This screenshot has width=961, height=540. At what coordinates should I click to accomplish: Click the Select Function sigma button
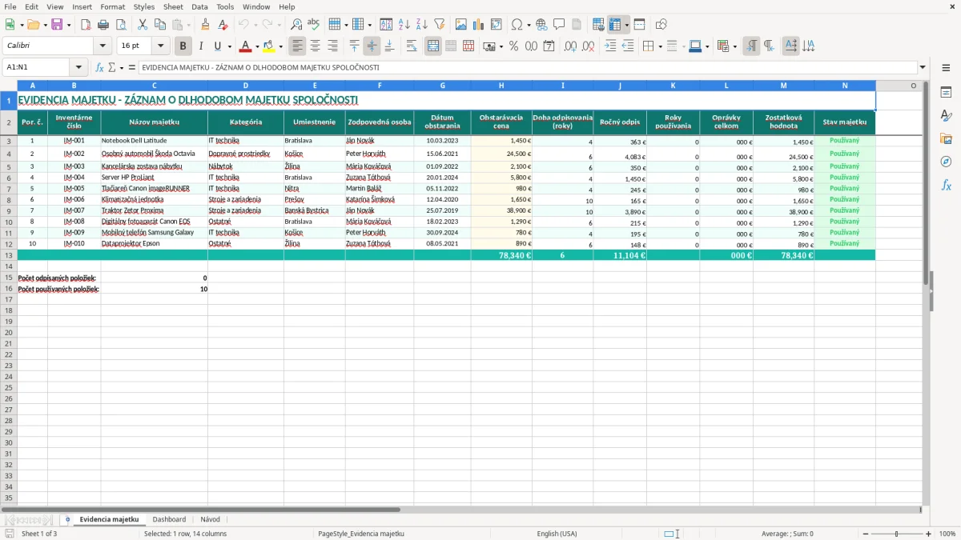point(111,67)
